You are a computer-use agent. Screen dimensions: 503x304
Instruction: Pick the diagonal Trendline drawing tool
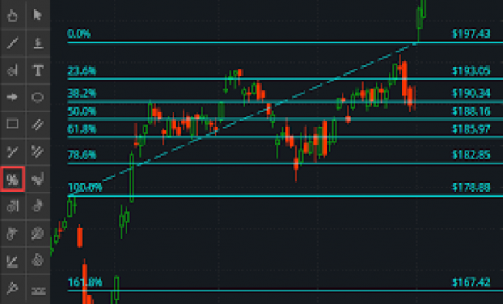coord(12,43)
